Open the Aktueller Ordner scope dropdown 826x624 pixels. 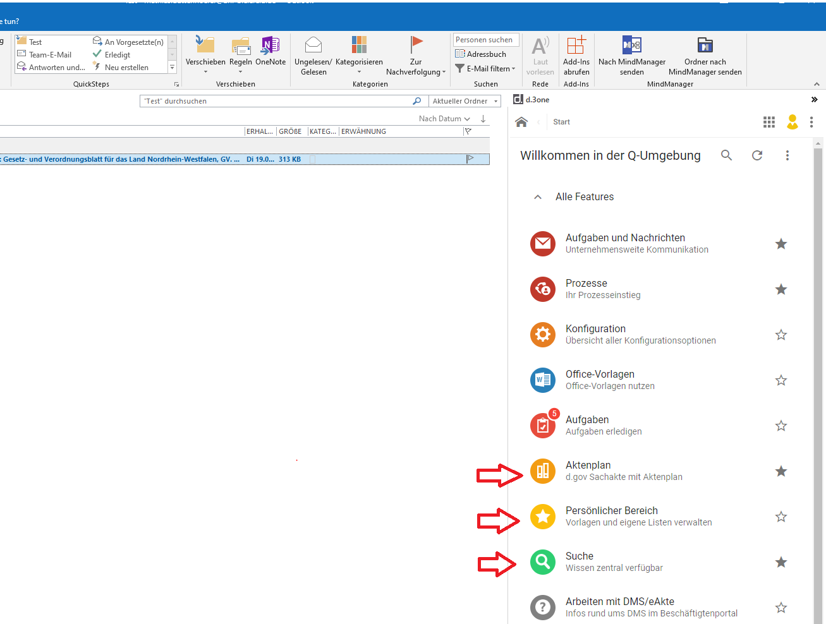click(465, 101)
